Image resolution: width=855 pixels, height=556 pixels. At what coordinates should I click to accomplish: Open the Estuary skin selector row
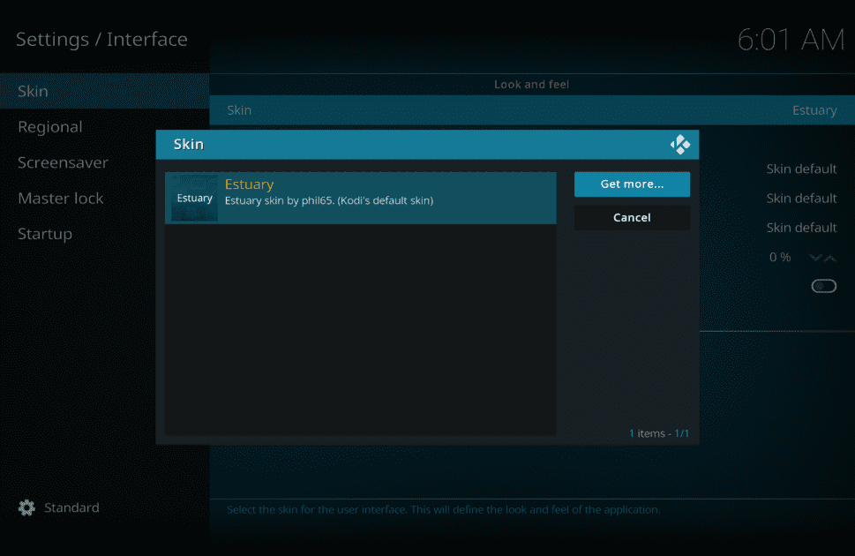pos(529,109)
